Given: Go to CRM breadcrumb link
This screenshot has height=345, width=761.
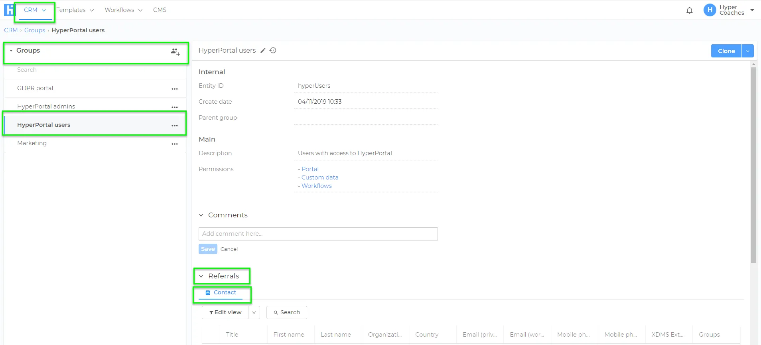Looking at the screenshot, I should (11, 30).
